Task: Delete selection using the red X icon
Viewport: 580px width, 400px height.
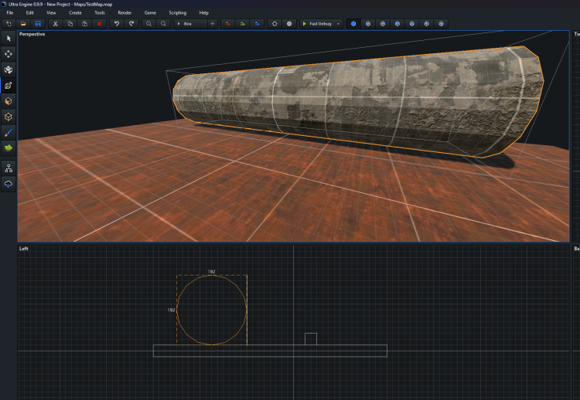Action: (98, 24)
